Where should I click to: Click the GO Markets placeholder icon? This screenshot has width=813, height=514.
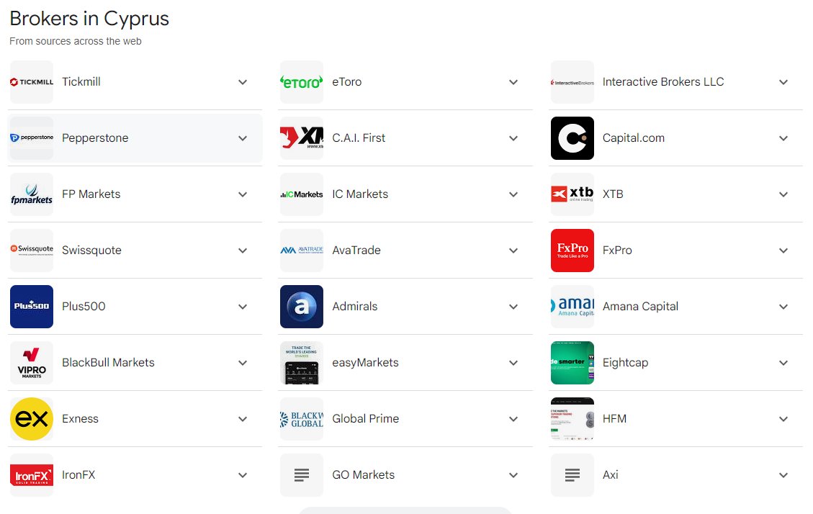coord(302,475)
